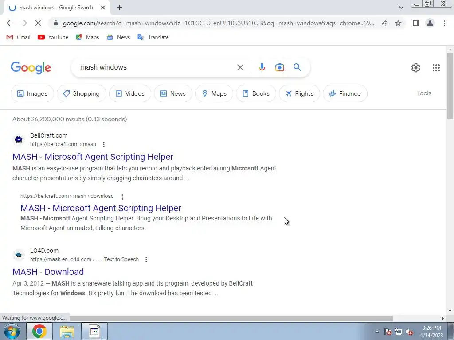The image size is (454, 340).
Task: Open a new tab with plus button
Action: [x=120, y=8]
